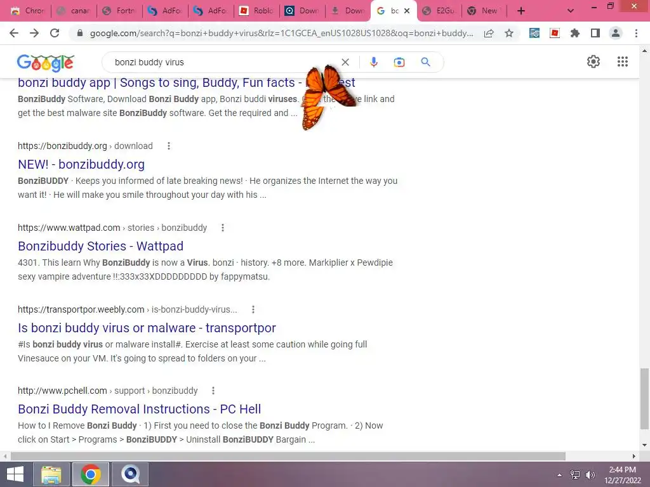650x487 pixels.
Task: Go forward with the arrow button
Action: [34, 33]
